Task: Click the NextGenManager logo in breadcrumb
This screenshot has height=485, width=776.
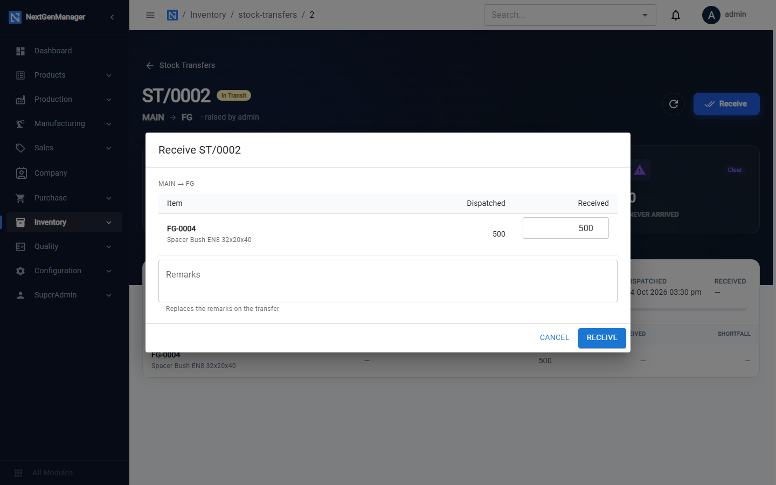Action: click(172, 15)
